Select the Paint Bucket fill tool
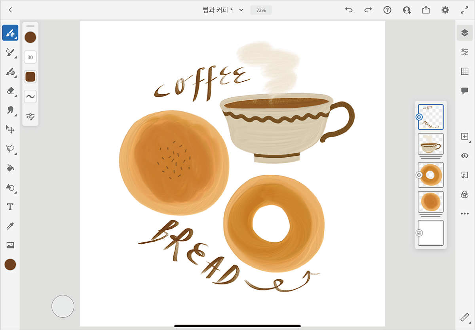Image resolution: width=475 pixels, height=330 pixels. click(10, 168)
